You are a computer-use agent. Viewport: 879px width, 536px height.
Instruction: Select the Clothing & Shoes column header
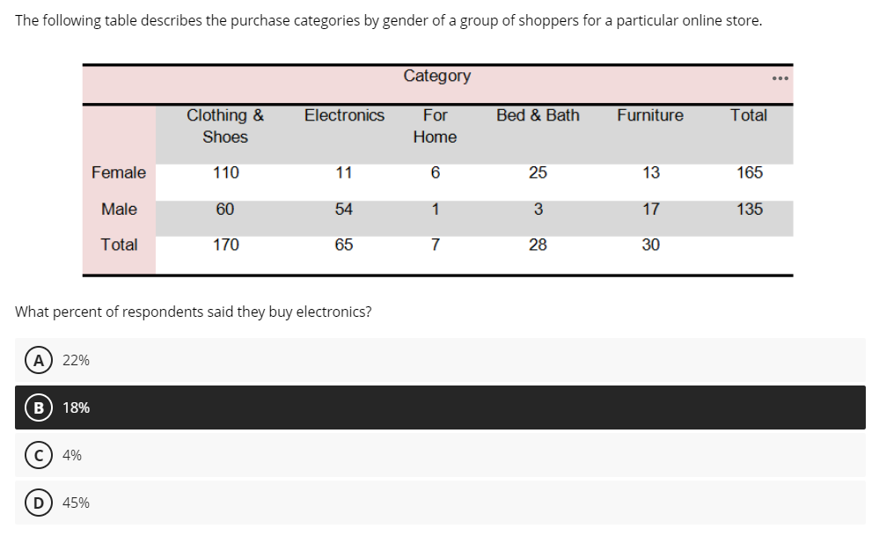pos(224,126)
